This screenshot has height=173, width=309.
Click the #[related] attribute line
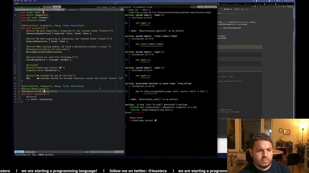click(x=32, y=65)
